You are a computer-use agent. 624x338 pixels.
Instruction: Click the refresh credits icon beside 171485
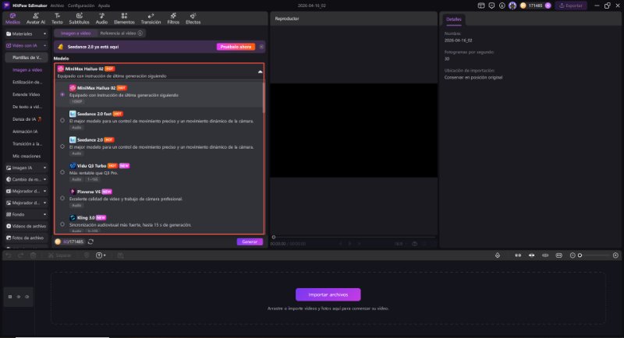tap(90, 241)
